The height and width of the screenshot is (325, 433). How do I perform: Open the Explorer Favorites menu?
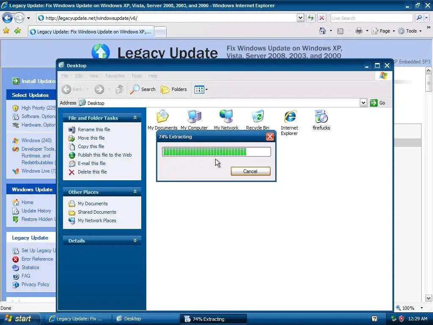pyautogui.click(x=115, y=76)
